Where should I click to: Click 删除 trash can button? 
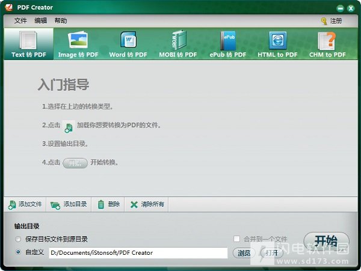click(x=108, y=204)
